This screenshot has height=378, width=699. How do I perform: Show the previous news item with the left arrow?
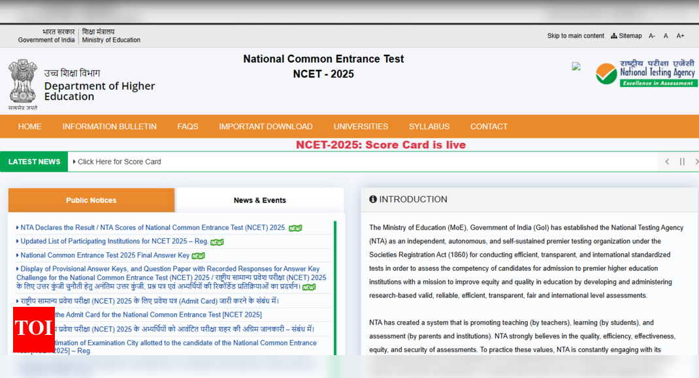coord(666,161)
